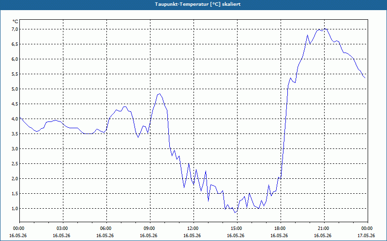Click the 7,0 y-axis label
This screenshot has width=387, height=241.
[15, 29]
